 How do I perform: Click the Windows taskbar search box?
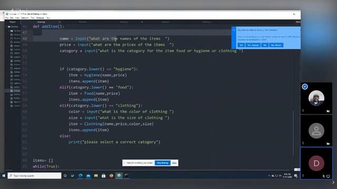click(34, 176)
